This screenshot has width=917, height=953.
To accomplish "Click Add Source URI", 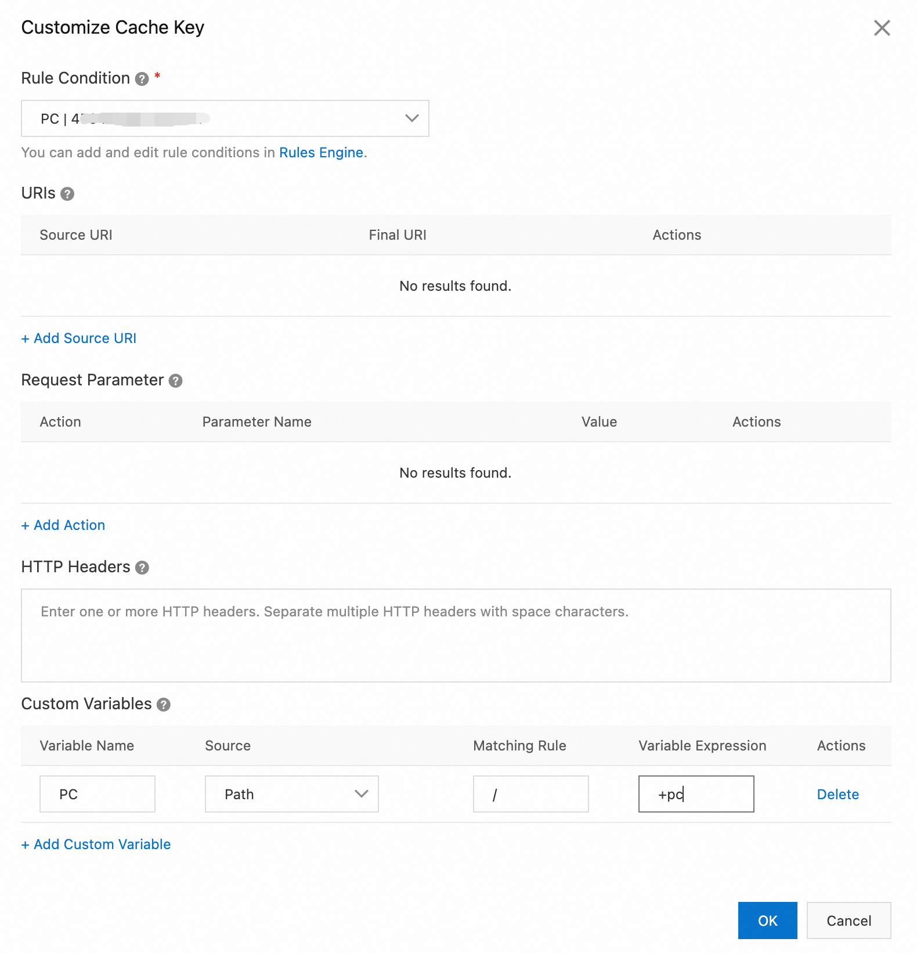I will coord(79,338).
